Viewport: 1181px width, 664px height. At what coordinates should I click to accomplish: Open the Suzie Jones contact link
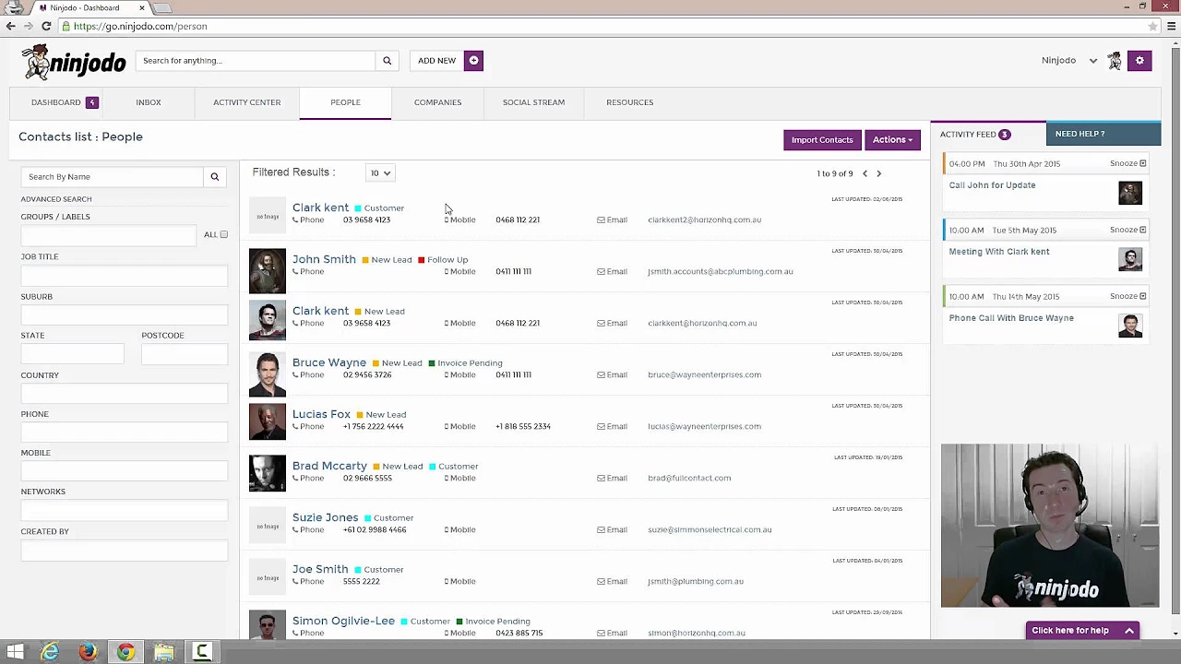325,518
